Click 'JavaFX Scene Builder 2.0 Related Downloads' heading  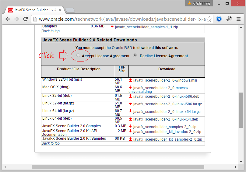(90, 40)
